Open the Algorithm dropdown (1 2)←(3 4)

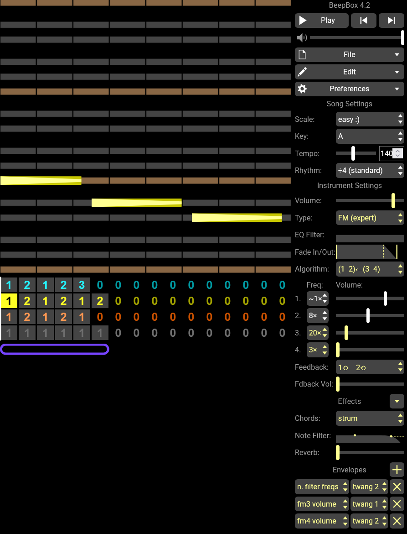[370, 269]
